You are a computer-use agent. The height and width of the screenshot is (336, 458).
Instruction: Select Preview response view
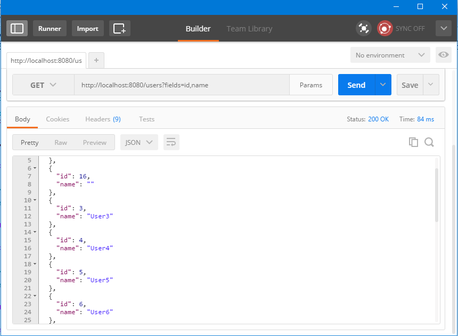coord(95,142)
